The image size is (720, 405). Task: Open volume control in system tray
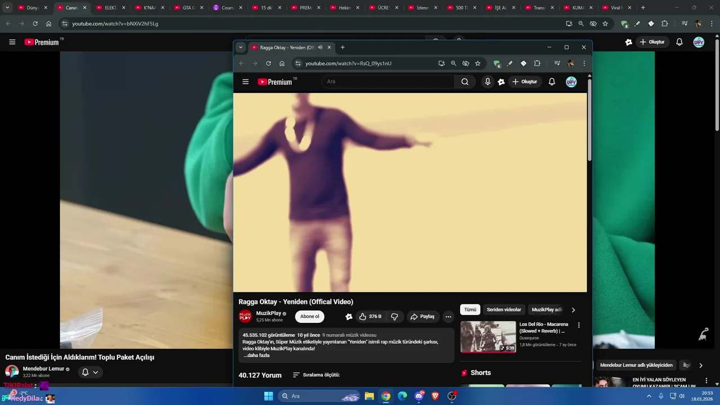point(682,396)
